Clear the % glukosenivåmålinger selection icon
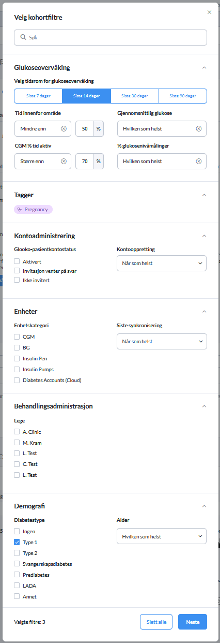The height and width of the screenshot is (643, 220). (199, 161)
